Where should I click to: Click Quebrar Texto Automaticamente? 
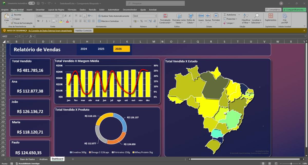pos(113,16)
